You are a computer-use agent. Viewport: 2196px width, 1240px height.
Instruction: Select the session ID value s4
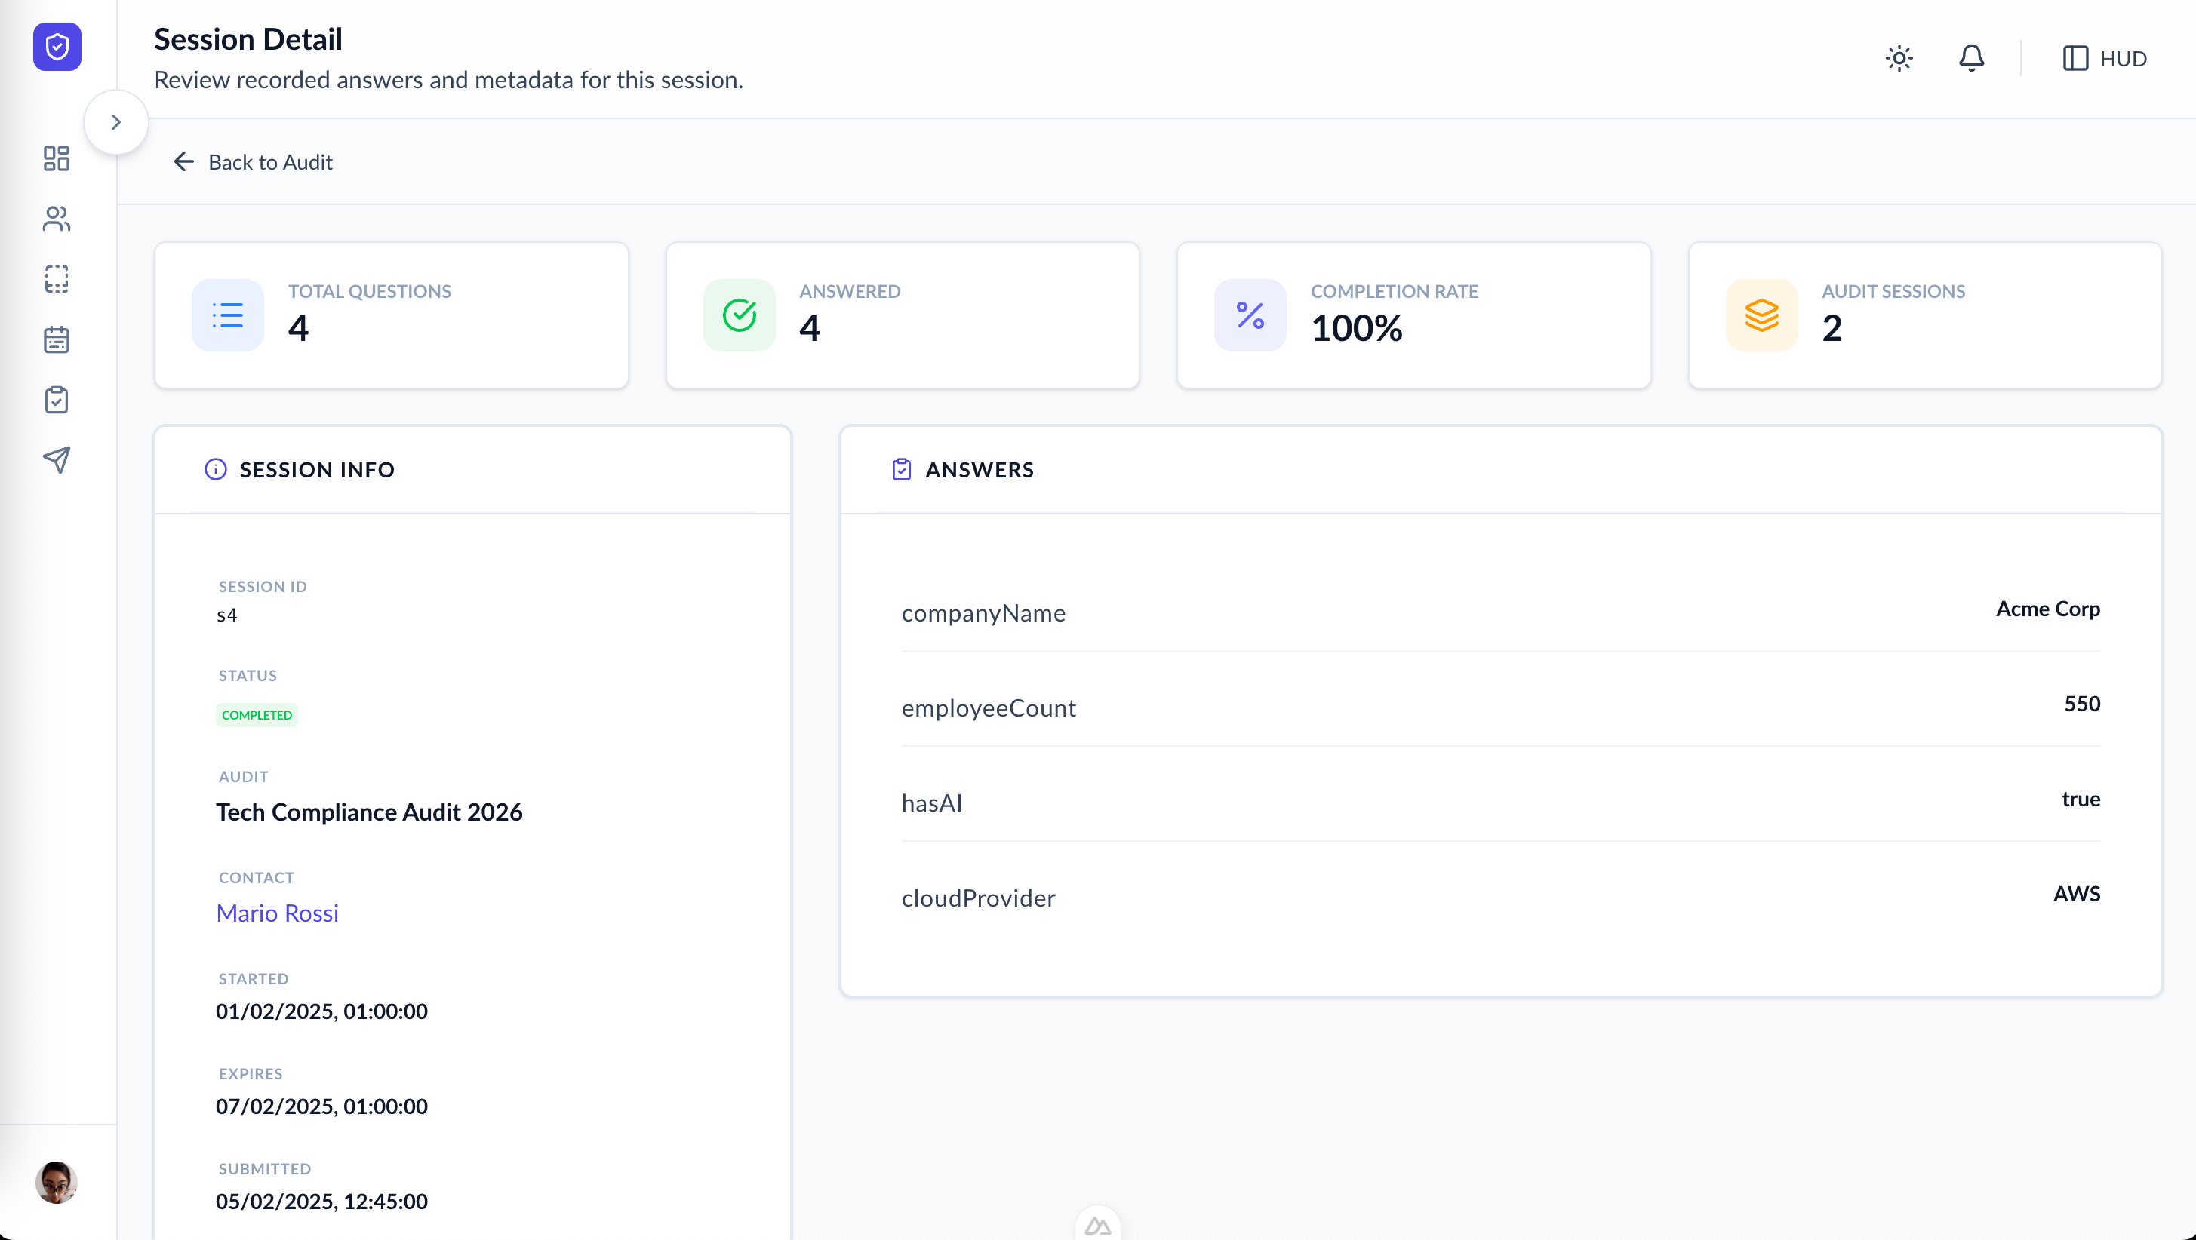tap(226, 615)
